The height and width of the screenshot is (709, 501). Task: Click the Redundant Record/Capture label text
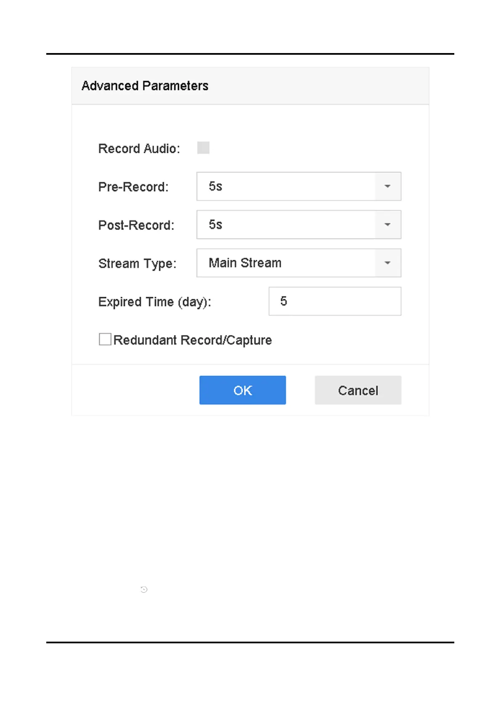point(193,340)
